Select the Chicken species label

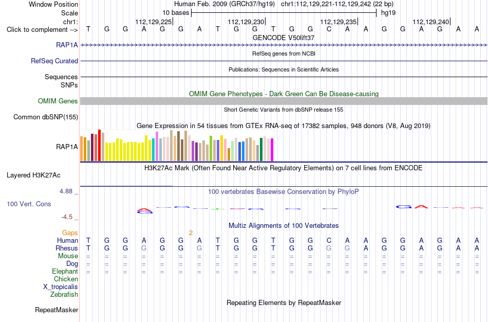66,279
